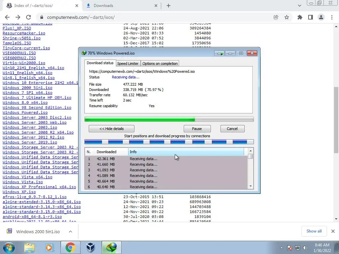
Task: Close the Downloads tab
Action: (x=156, y=6)
